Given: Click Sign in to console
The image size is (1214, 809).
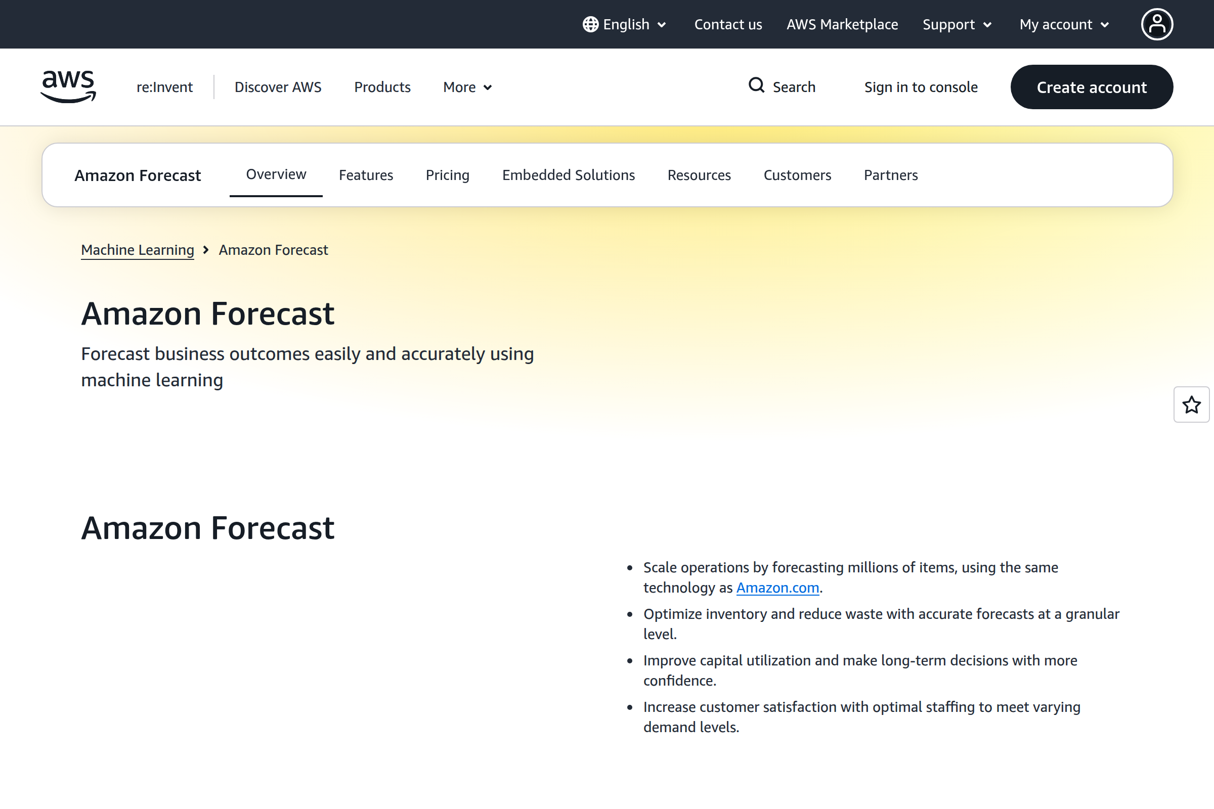Looking at the screenshot, I should (921, 87).
